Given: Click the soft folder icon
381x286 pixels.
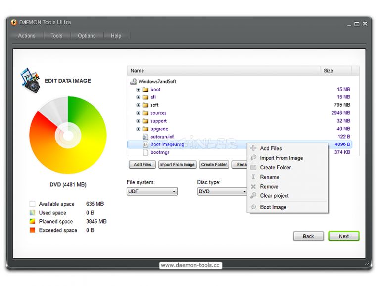Looking at the screenshot, I should [145, 105].
